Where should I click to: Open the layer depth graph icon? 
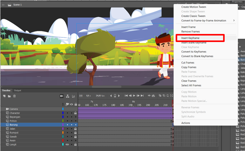coord(74,96)
